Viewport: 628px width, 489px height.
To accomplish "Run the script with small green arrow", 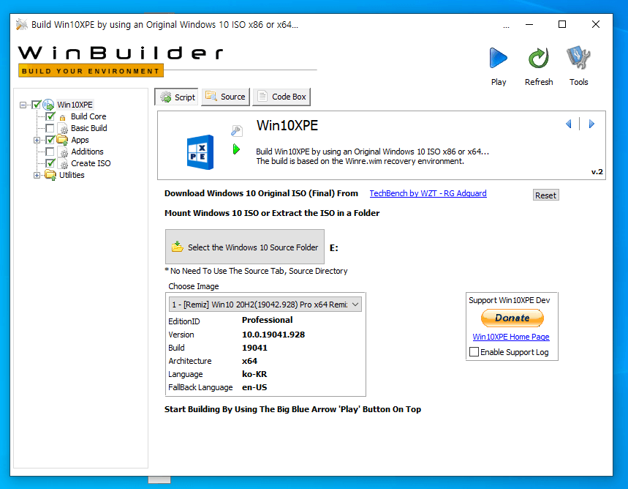I will click(236, 149).
